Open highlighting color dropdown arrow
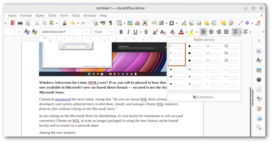Viewport: 272px width, 143px height. point(196,32)
